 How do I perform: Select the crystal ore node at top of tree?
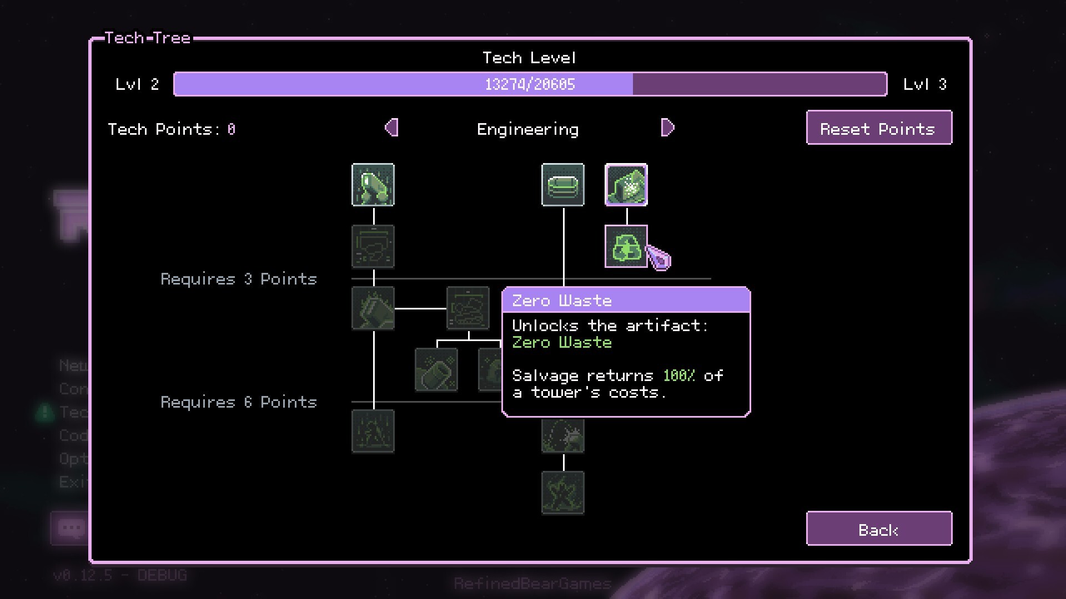[x=373, y=185]
